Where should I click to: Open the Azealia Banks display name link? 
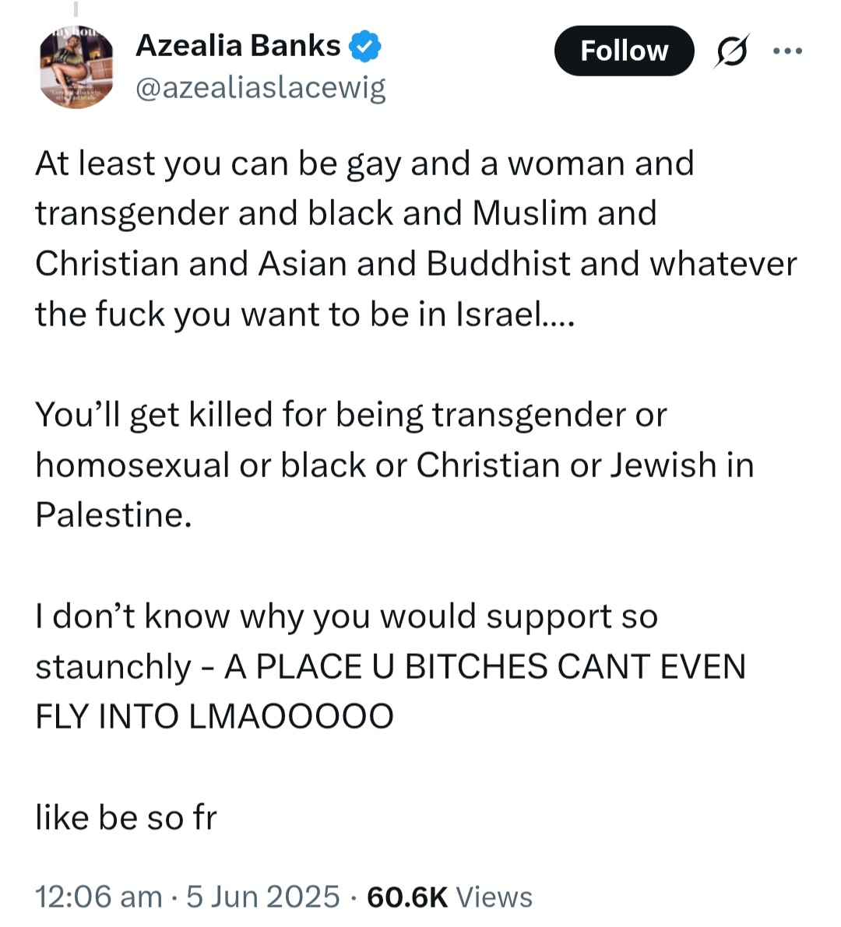pos(238,45)
